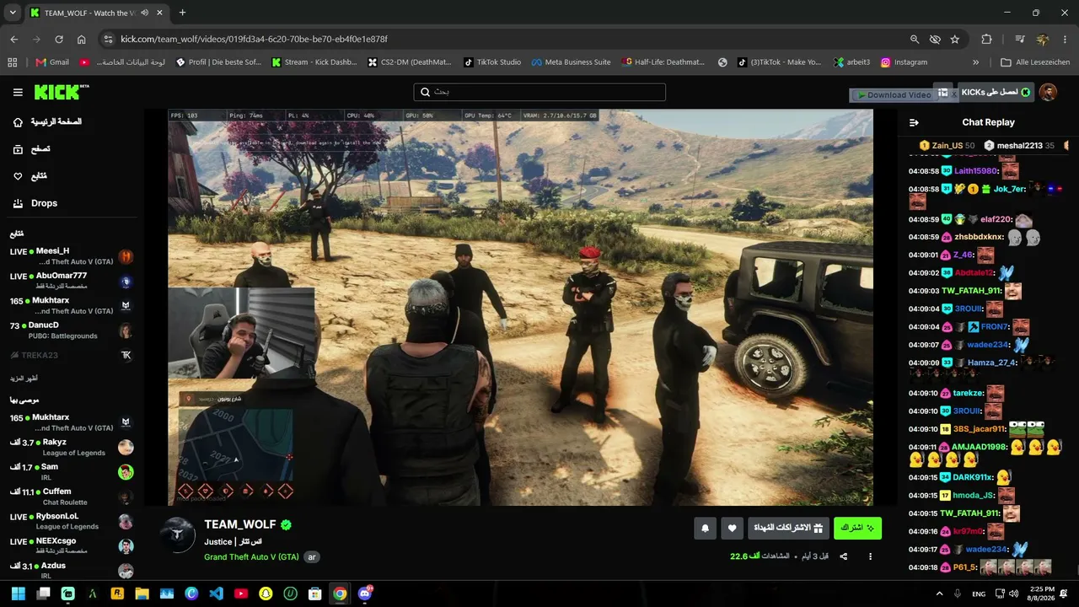
Task: Open the Gmail bookmark
Action: [52, 62]
